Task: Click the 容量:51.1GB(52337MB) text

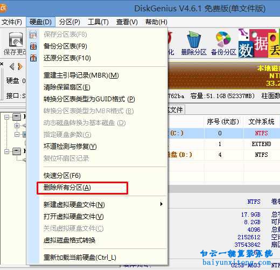Action: [222, 96]
